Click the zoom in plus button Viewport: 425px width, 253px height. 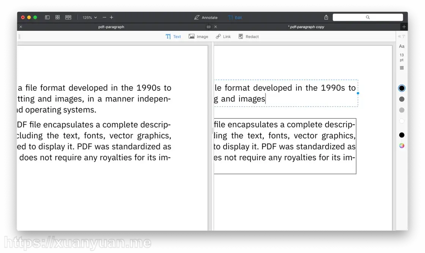pos(112,17)
